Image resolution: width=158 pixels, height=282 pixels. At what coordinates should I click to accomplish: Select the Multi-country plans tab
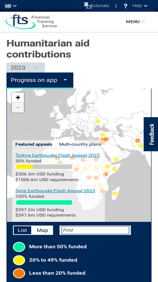[x=80, y=145]
